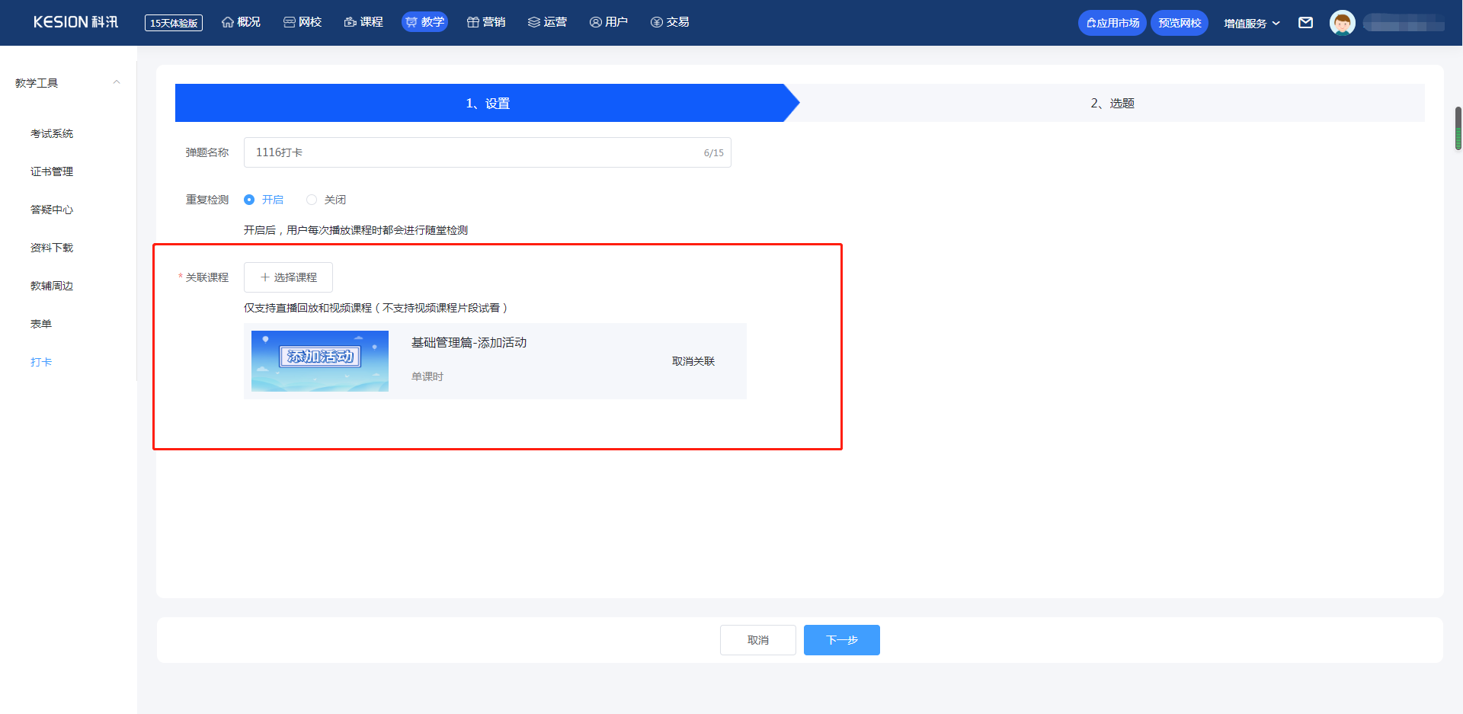The height and width of the screenshot is (714, 1463).
Task: Open 打卡 in the sidebar
Action: [x=41, y=362]
